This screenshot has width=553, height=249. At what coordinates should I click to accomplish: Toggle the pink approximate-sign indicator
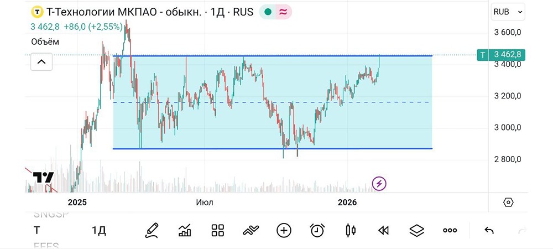click(x=283, y=12)
